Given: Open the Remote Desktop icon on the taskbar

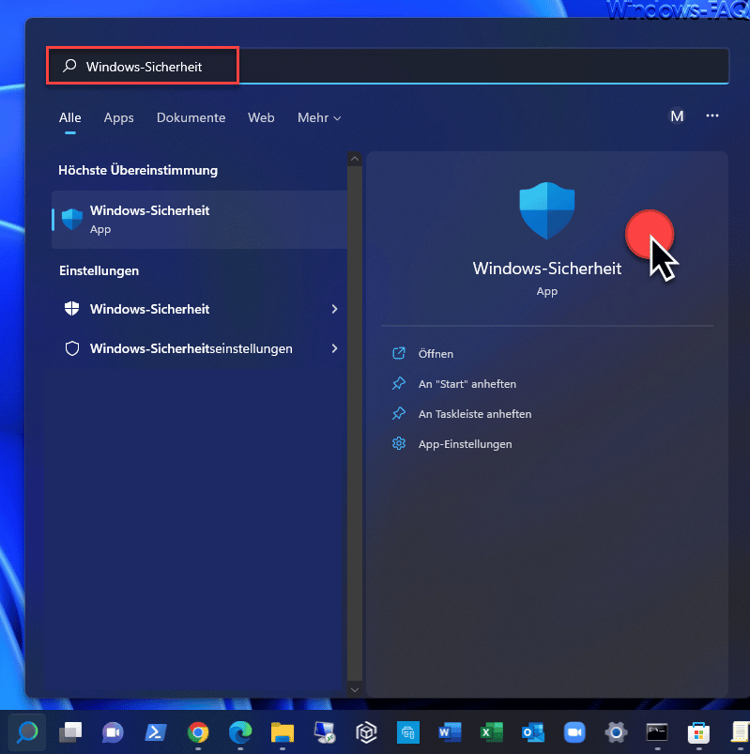Looking at the screenshot, I should click(325, 732).
